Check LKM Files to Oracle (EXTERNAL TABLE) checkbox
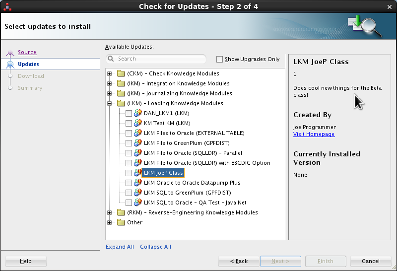Screen dimensions: 397x271 click(x=129, y=133)
